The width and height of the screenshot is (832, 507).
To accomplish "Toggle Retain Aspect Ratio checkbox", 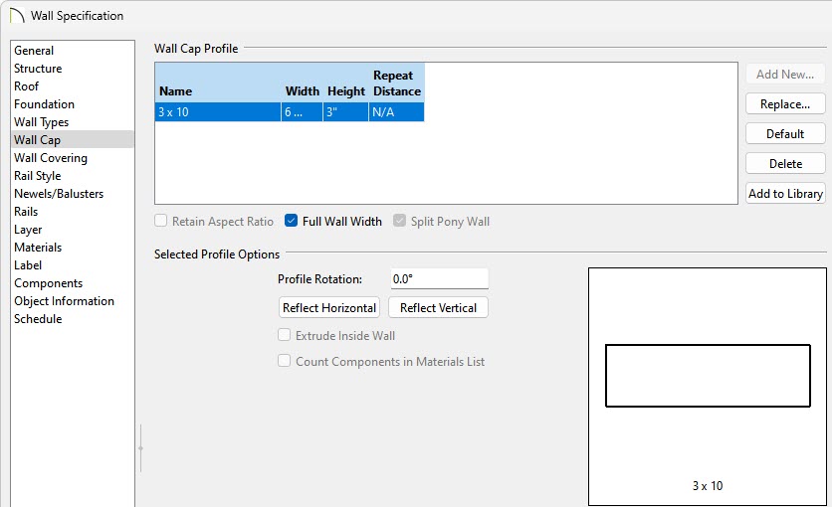I will point(161,221).
